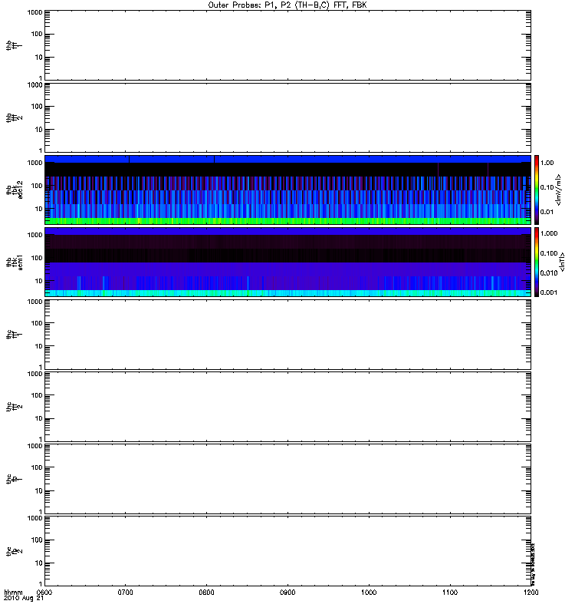Select the '100' y-axis label of thc fb 1
Screen dimensions: 575x614
click(x=36, y=467)
